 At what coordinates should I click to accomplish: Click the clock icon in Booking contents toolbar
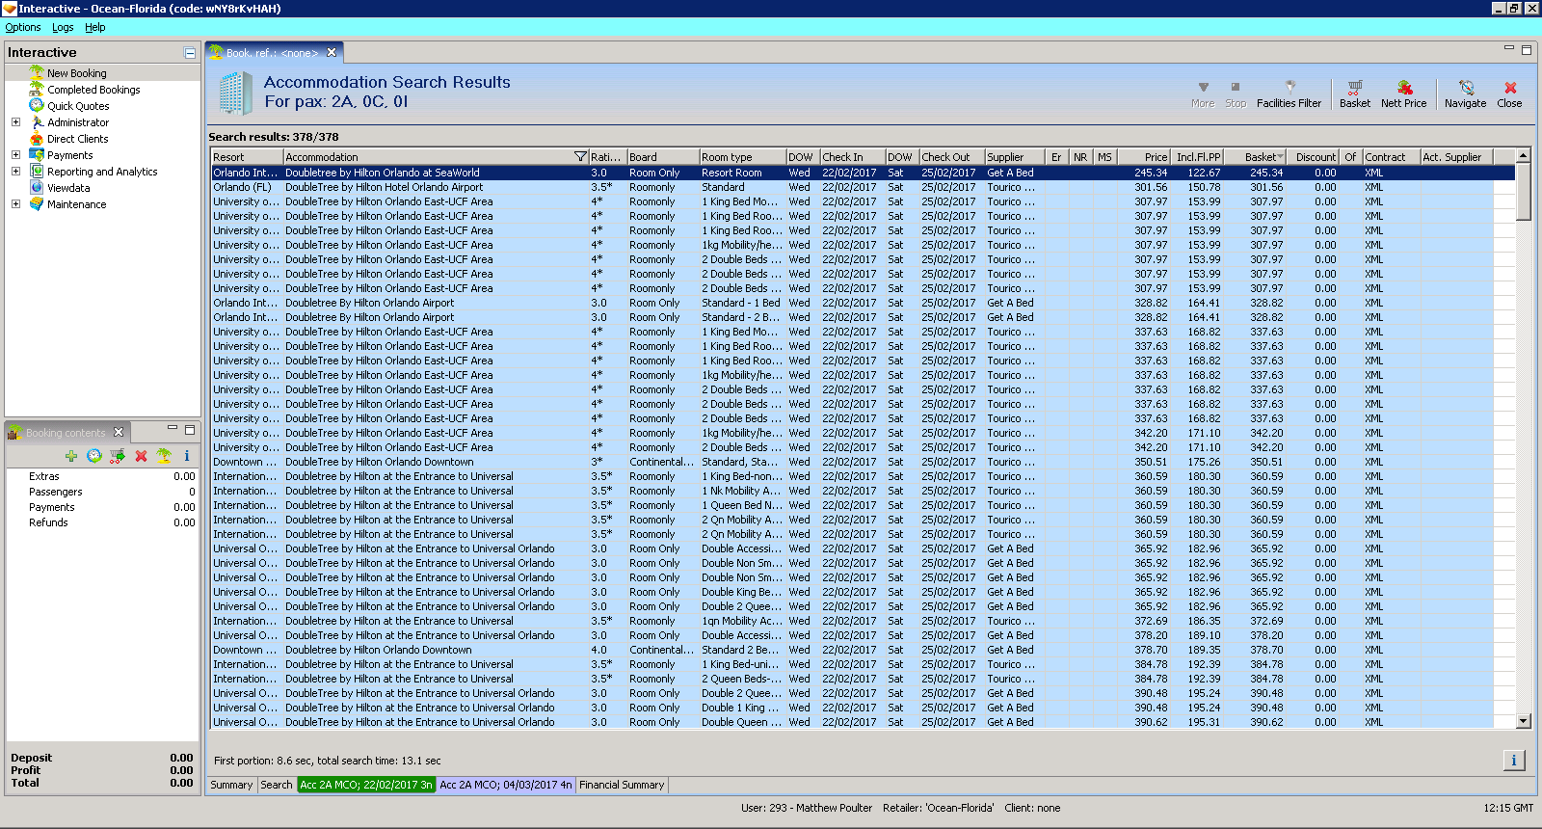point(93,456)
